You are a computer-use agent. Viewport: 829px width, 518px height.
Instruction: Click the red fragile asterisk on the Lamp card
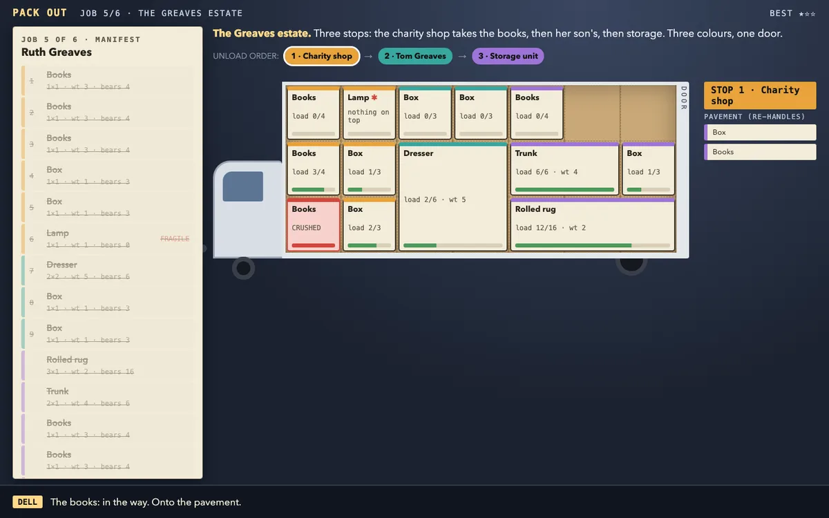point(374,97)
